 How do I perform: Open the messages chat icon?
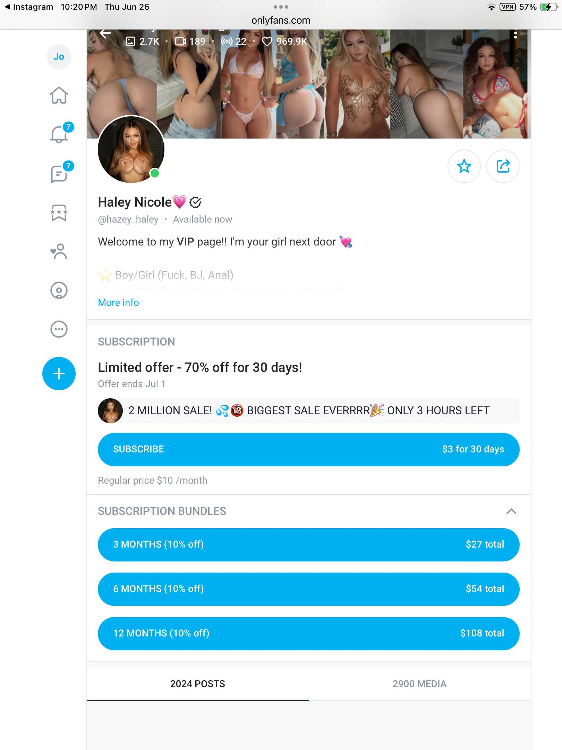pyautogui.click(x=59, y=173)
